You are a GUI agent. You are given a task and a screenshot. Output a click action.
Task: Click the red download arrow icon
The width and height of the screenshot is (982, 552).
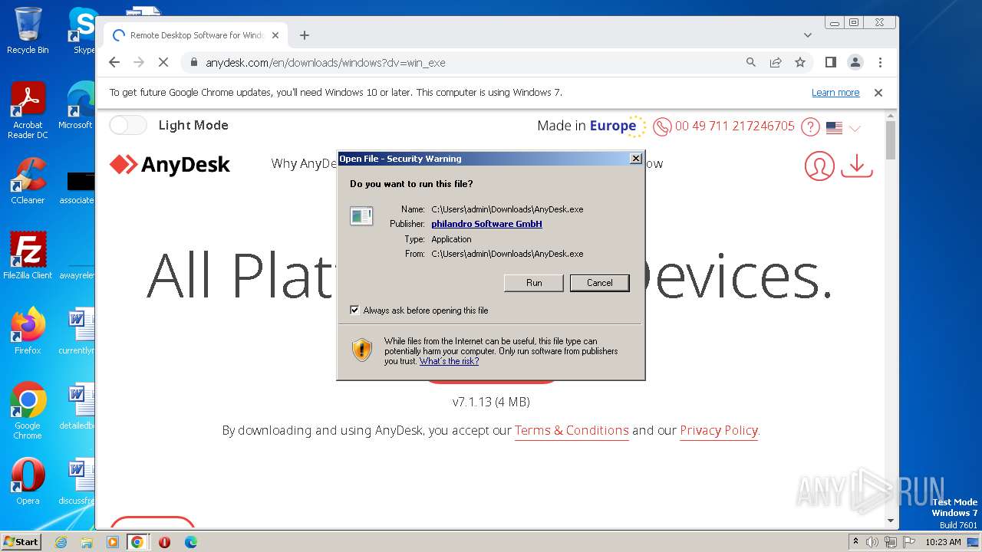tap(857, 166)
